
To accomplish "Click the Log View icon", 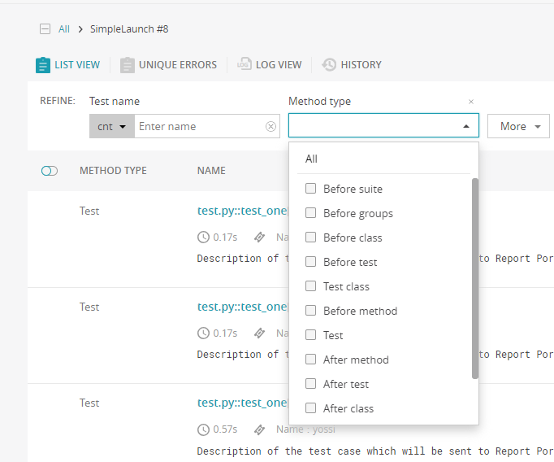I will 245,64.
